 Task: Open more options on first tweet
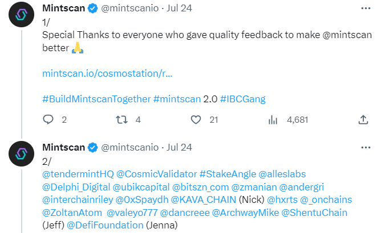tap(363, 9)
